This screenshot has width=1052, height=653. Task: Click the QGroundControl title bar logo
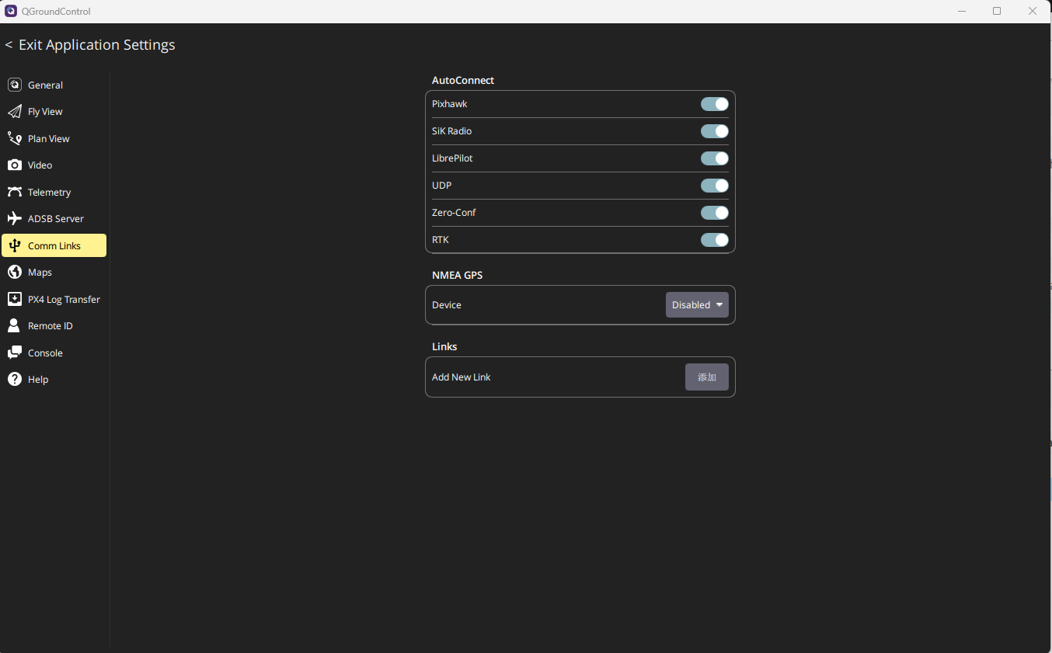11,11
